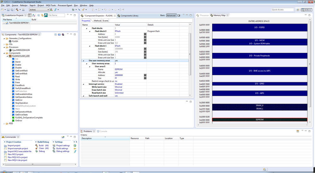Toggle the Basic view mode in Component Inspector
Image resolution: width=315 pixels, height=173 pixels.
pos(162,15)
